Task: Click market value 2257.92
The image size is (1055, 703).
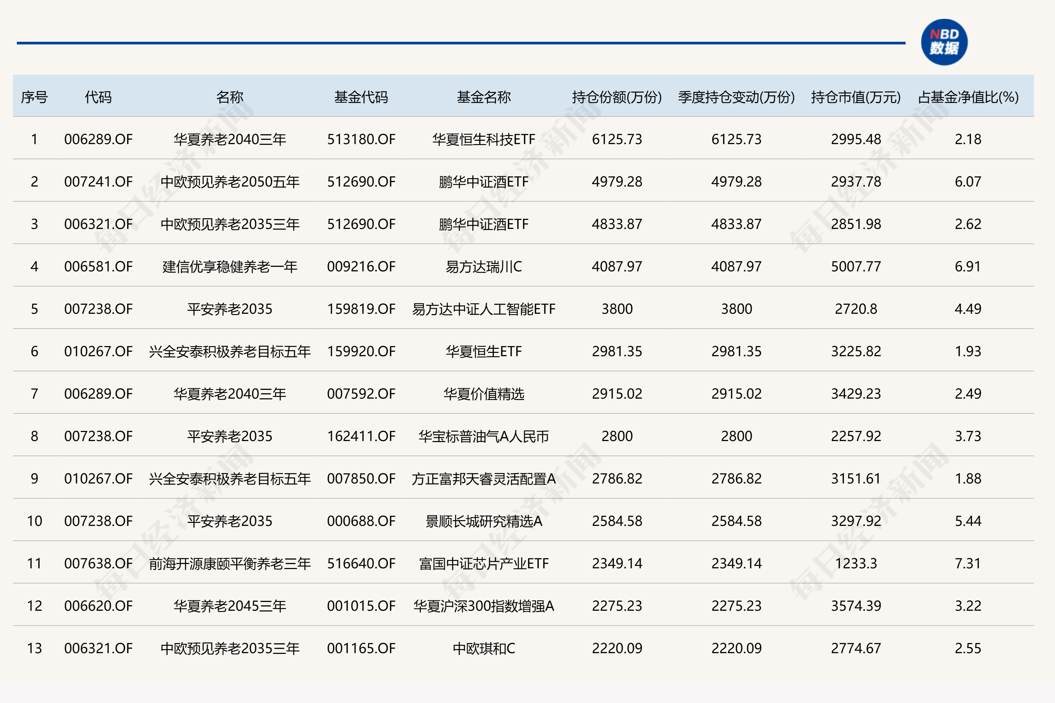Action: (x=856, y=436)
